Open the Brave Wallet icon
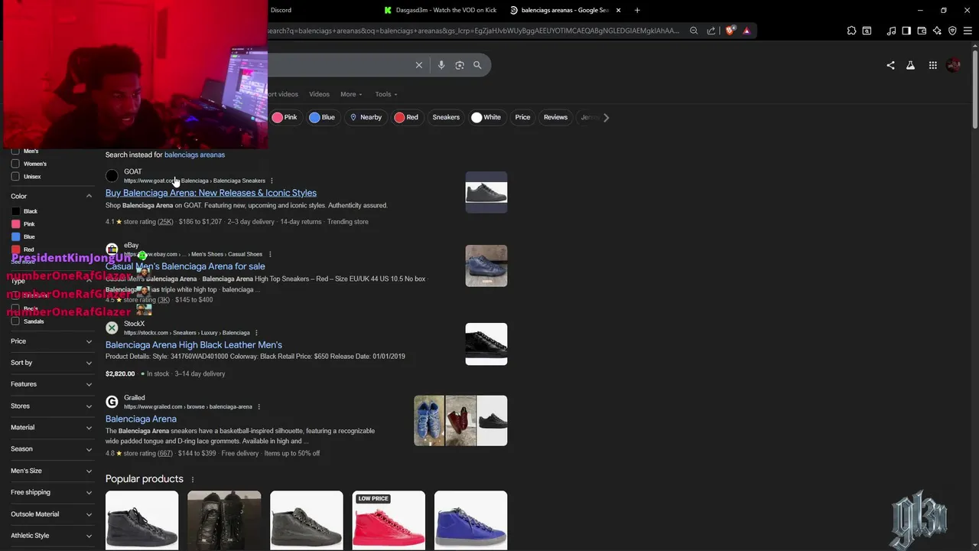The width and height of the screenshot is (979, 551). [922, 31]
